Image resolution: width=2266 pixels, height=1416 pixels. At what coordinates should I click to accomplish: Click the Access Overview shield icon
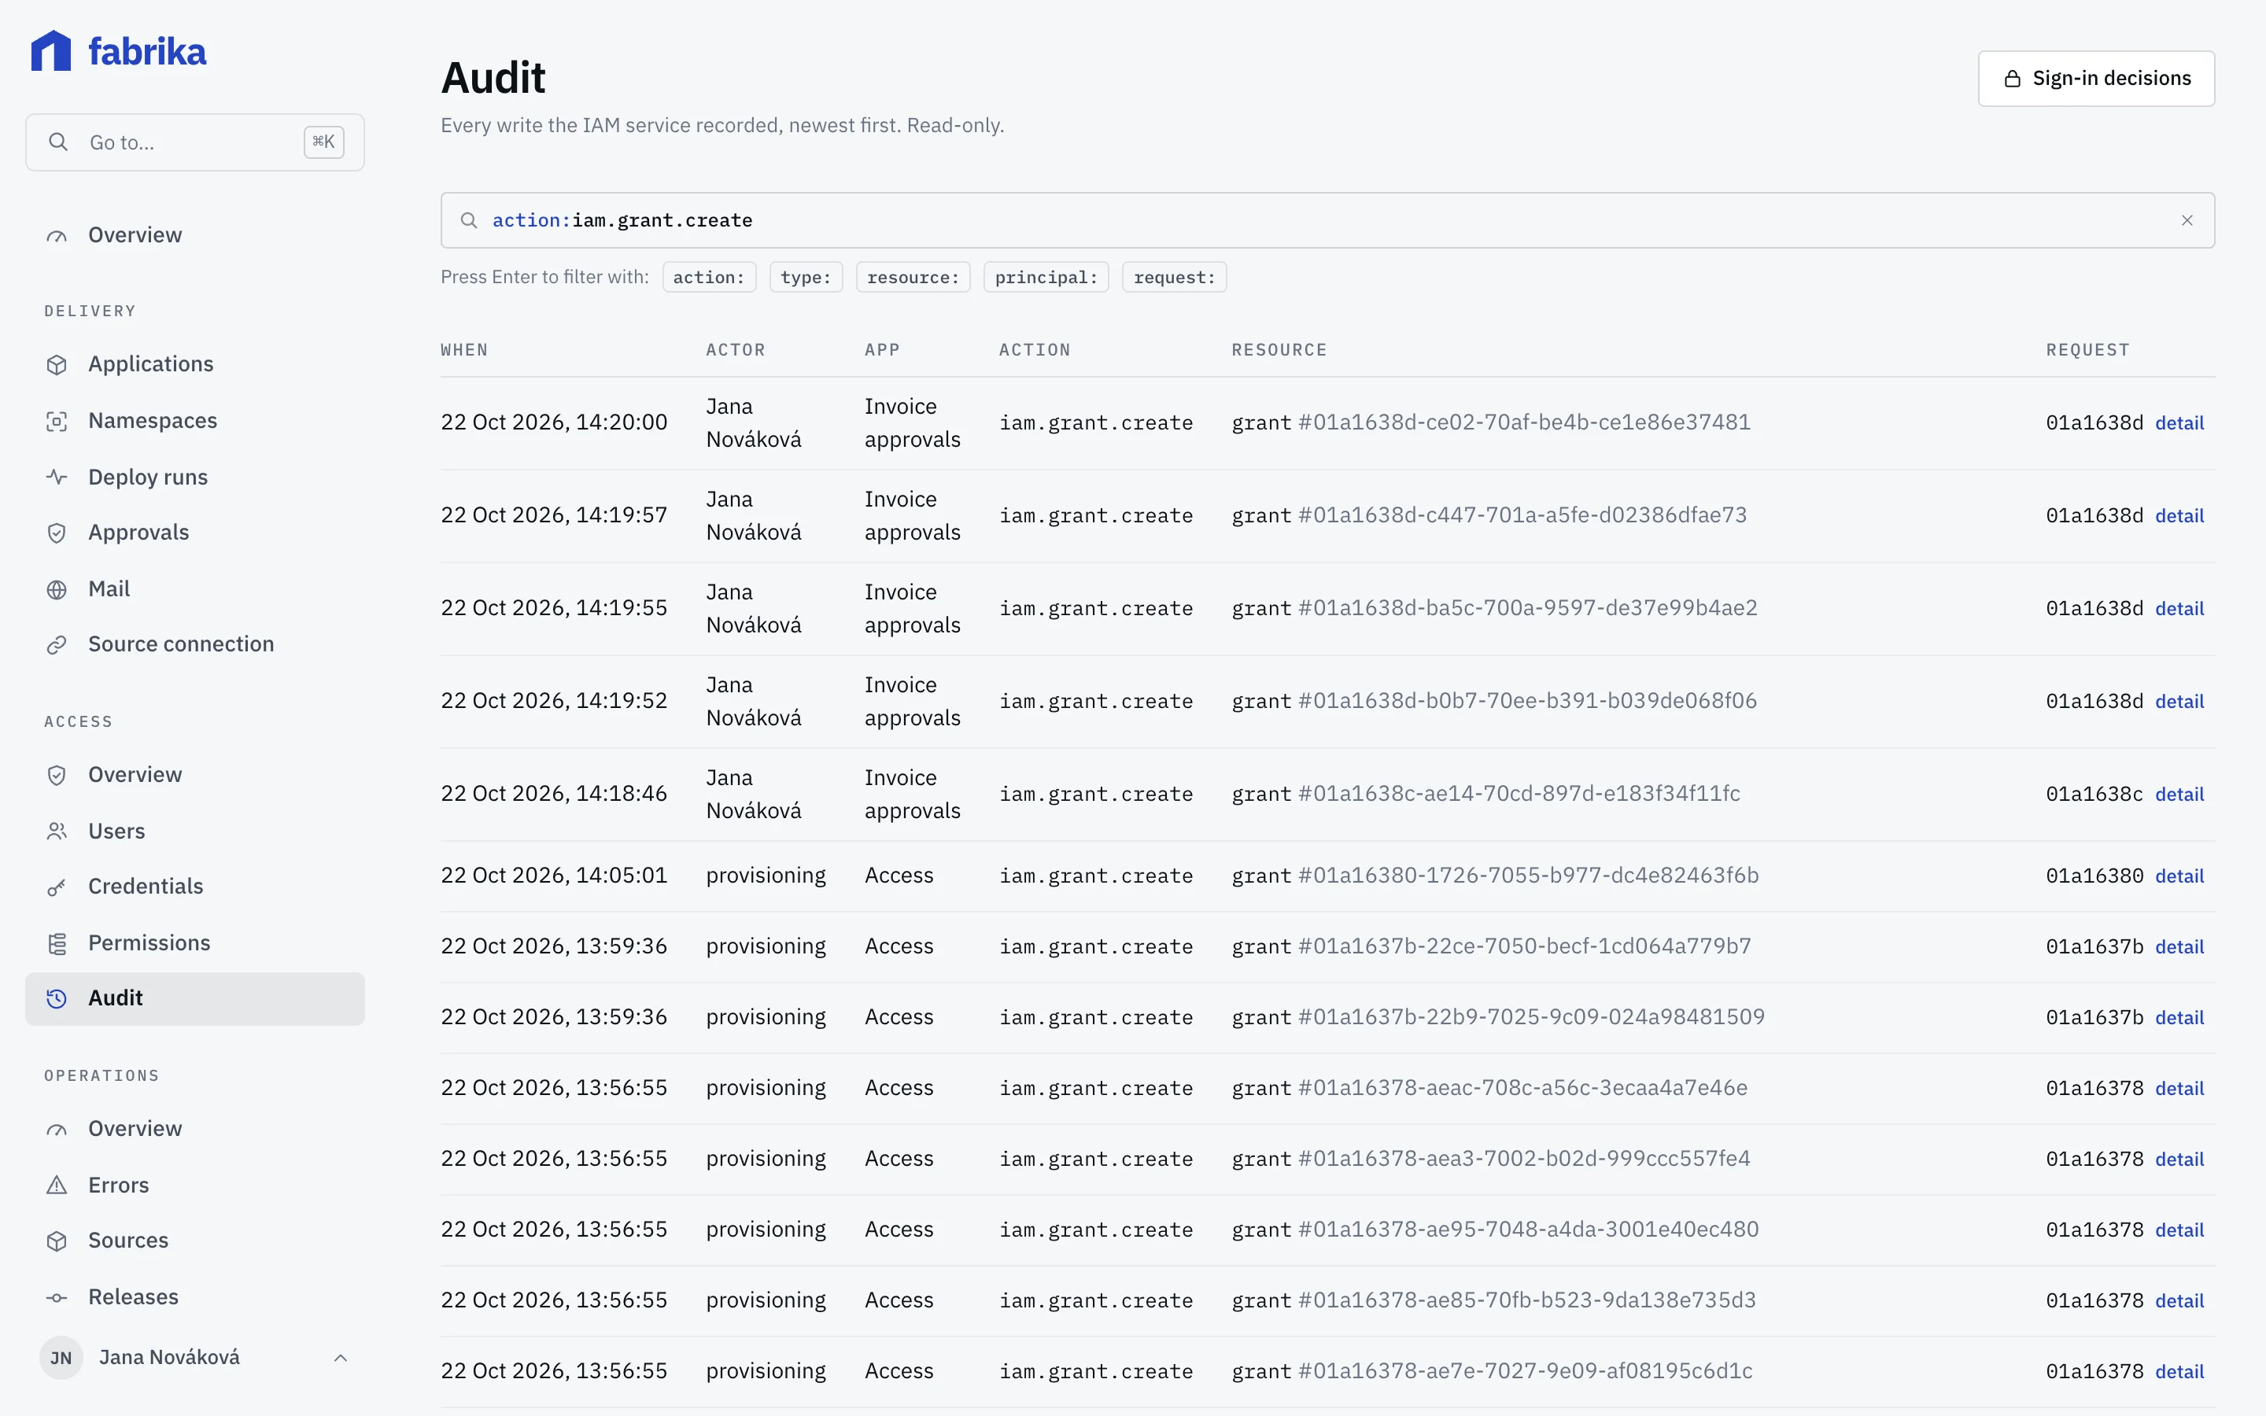click(57, 776)
